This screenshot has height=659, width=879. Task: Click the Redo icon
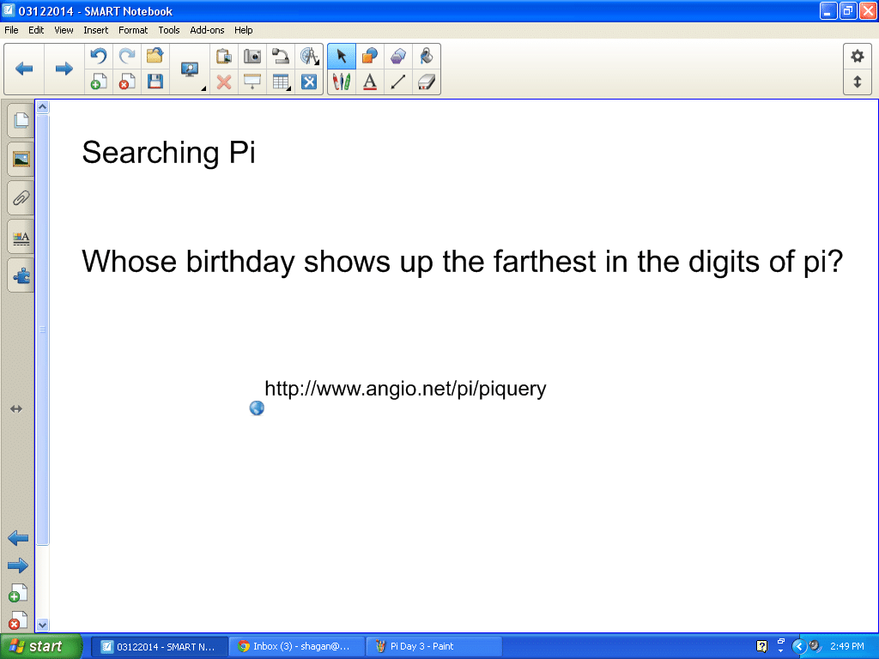tap(127, 56)
